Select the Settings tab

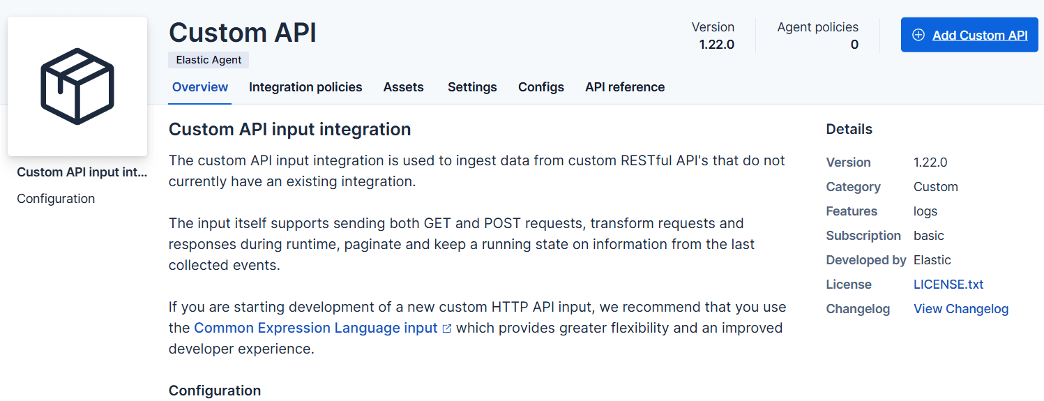(x=471, y=87)
